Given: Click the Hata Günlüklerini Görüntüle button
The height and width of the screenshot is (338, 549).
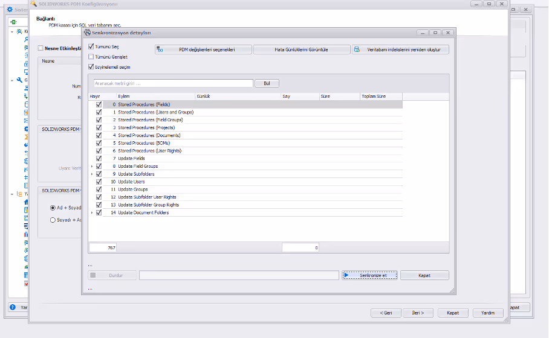Looking at the screenshot, I should point(302,49).
